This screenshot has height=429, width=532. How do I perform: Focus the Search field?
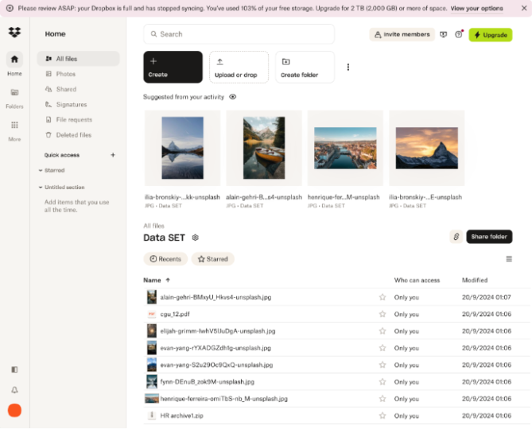pos(239,34)
